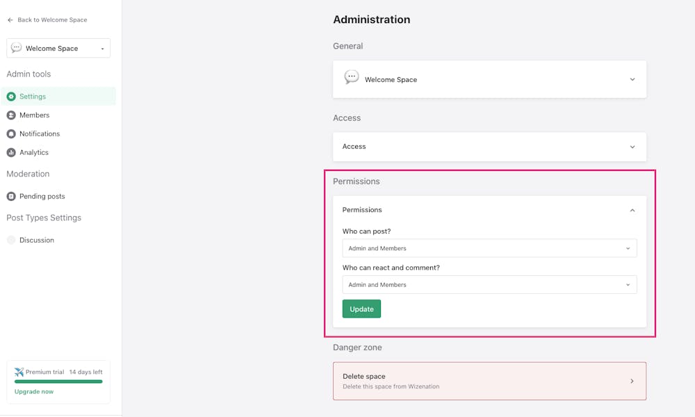This screenshot has width=695, height=417.
Task: Click the Premium trial progress bar
Action: click(58, 382)
